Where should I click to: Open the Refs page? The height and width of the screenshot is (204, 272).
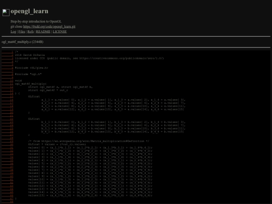pyautogui.click(x=31, y=32)
